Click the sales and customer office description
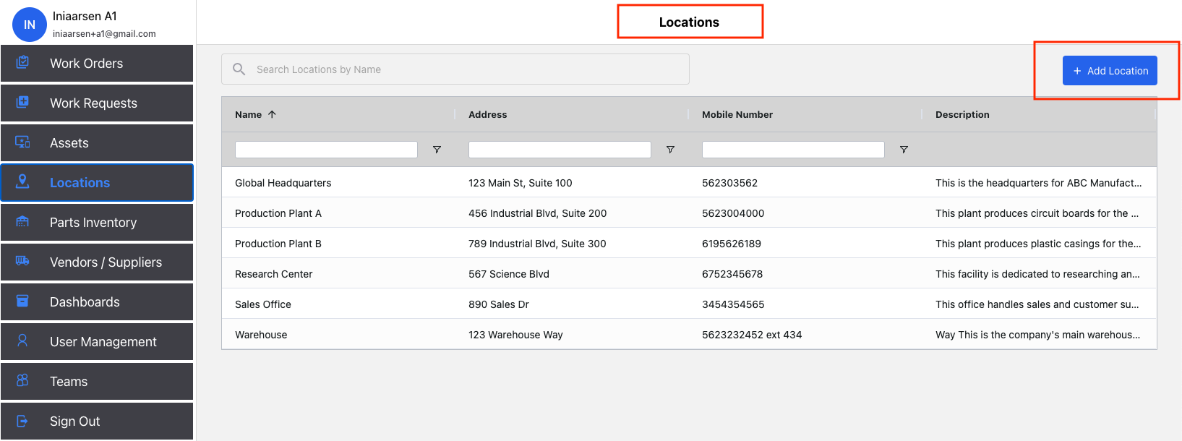 click(1037, 304)
